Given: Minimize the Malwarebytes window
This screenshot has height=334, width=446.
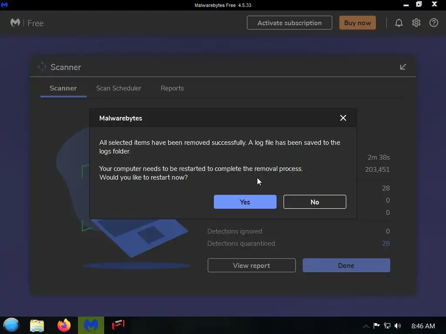Looking at the screenshot, I should (x=406, y=5).
